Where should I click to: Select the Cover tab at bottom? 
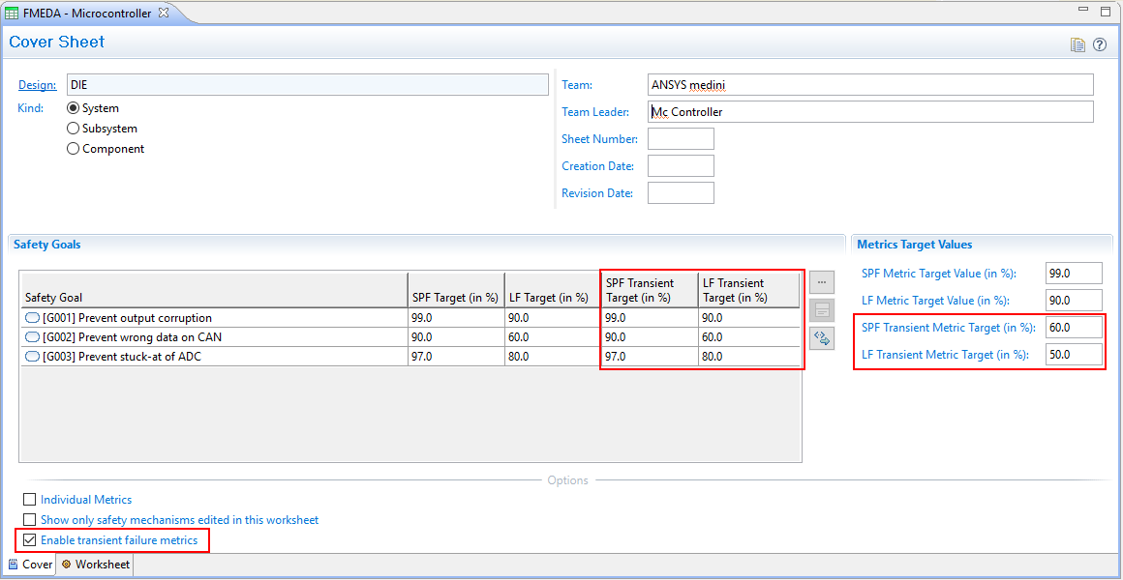tap(30, 565)
